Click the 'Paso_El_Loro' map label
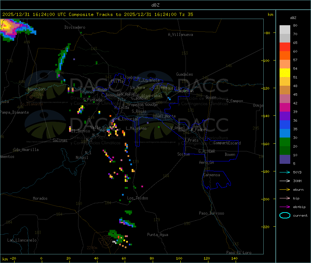This screenshot has width=311, height=263. click(x=239, y=253)
